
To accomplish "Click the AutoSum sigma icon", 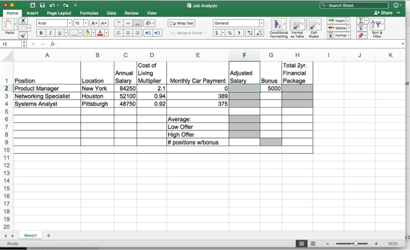I will tap(361, 20).
